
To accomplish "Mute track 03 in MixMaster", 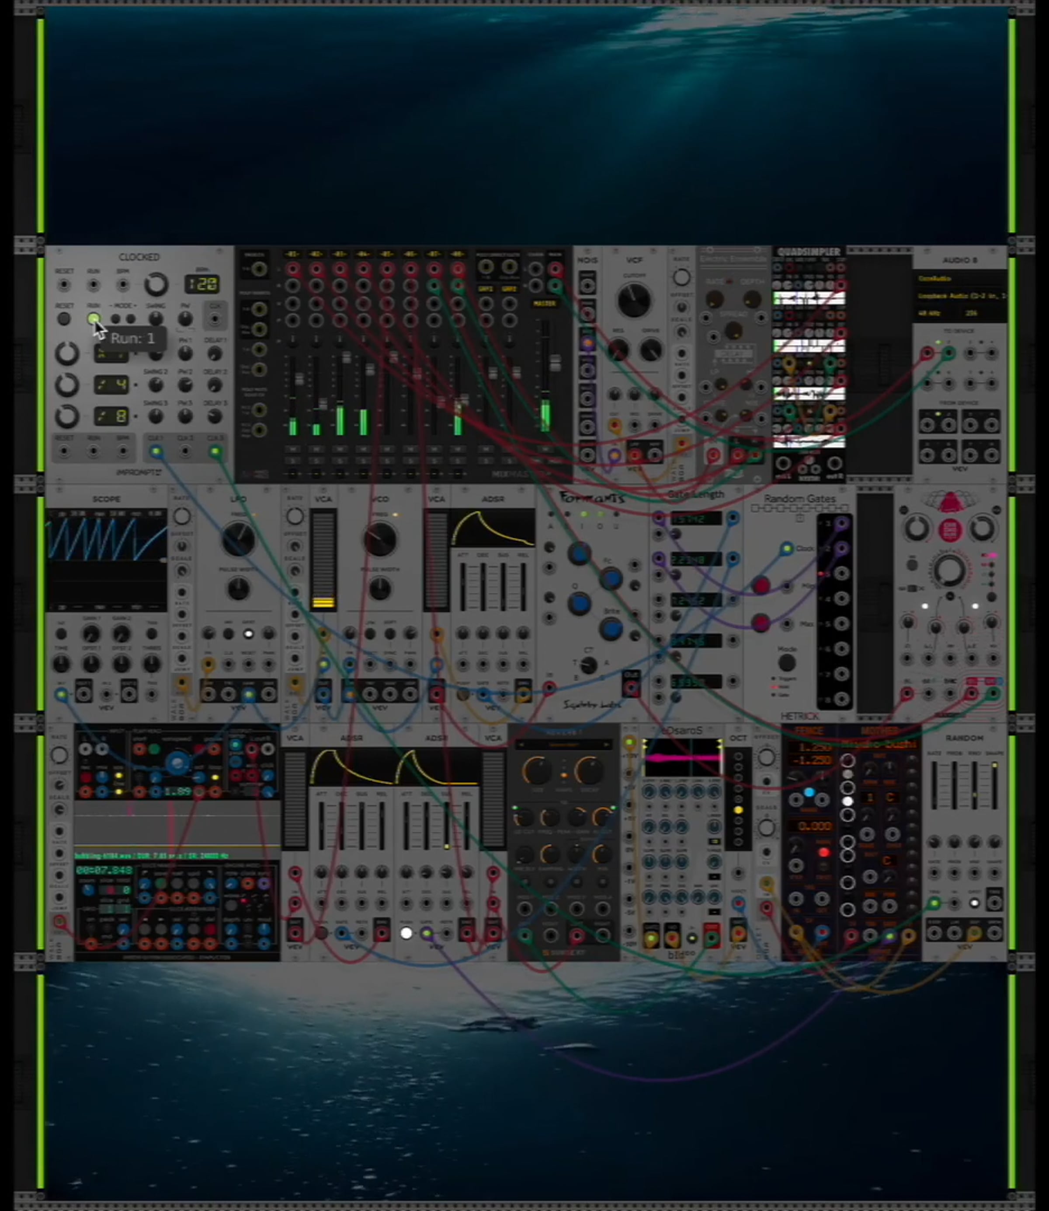I will pyautogui.click(x=340, y=450).
